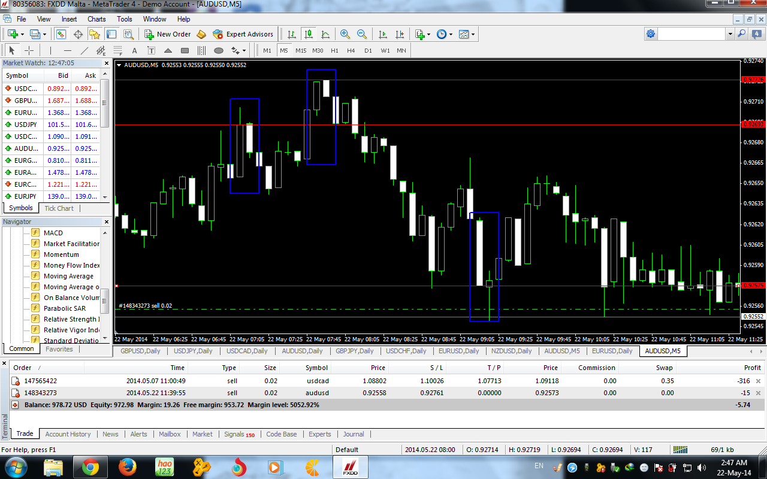The image size is (767, 479).
Task: Select the ellipse drawing tool
Action: click(219, 50)
